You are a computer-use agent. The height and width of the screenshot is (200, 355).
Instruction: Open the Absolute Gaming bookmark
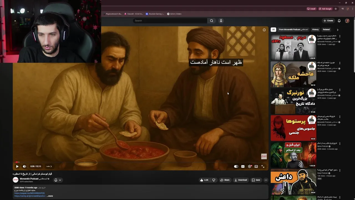coord(155,14)
